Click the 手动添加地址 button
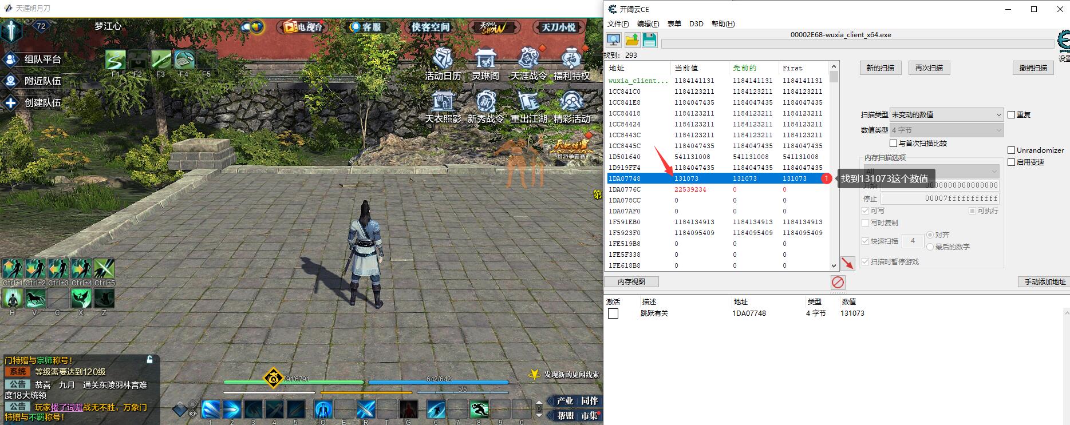Viewport: 1070px width, 425px height. [x=1045, y=281]
